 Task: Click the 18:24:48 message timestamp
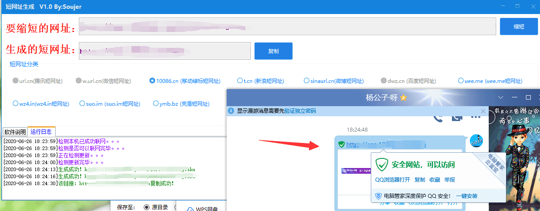pyautogui.click(x=357, y=130)
